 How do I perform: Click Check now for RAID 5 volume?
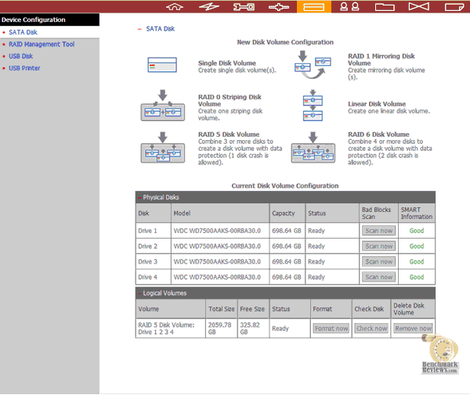click(371, 329)
